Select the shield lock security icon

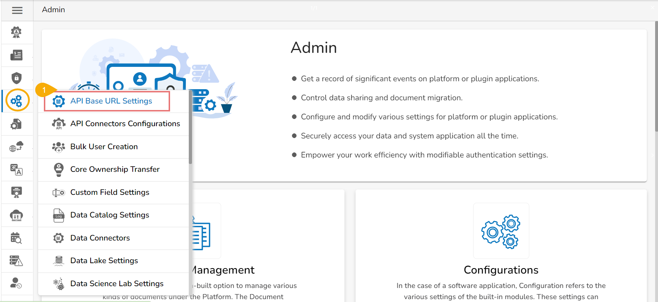pos(17,78)
